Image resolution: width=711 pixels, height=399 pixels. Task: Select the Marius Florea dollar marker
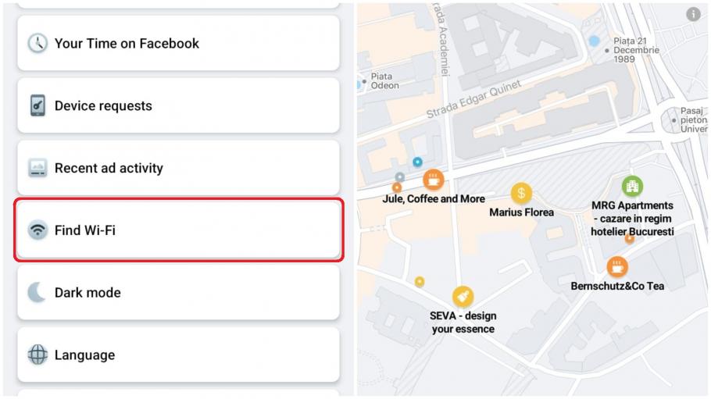pos(521,193)
